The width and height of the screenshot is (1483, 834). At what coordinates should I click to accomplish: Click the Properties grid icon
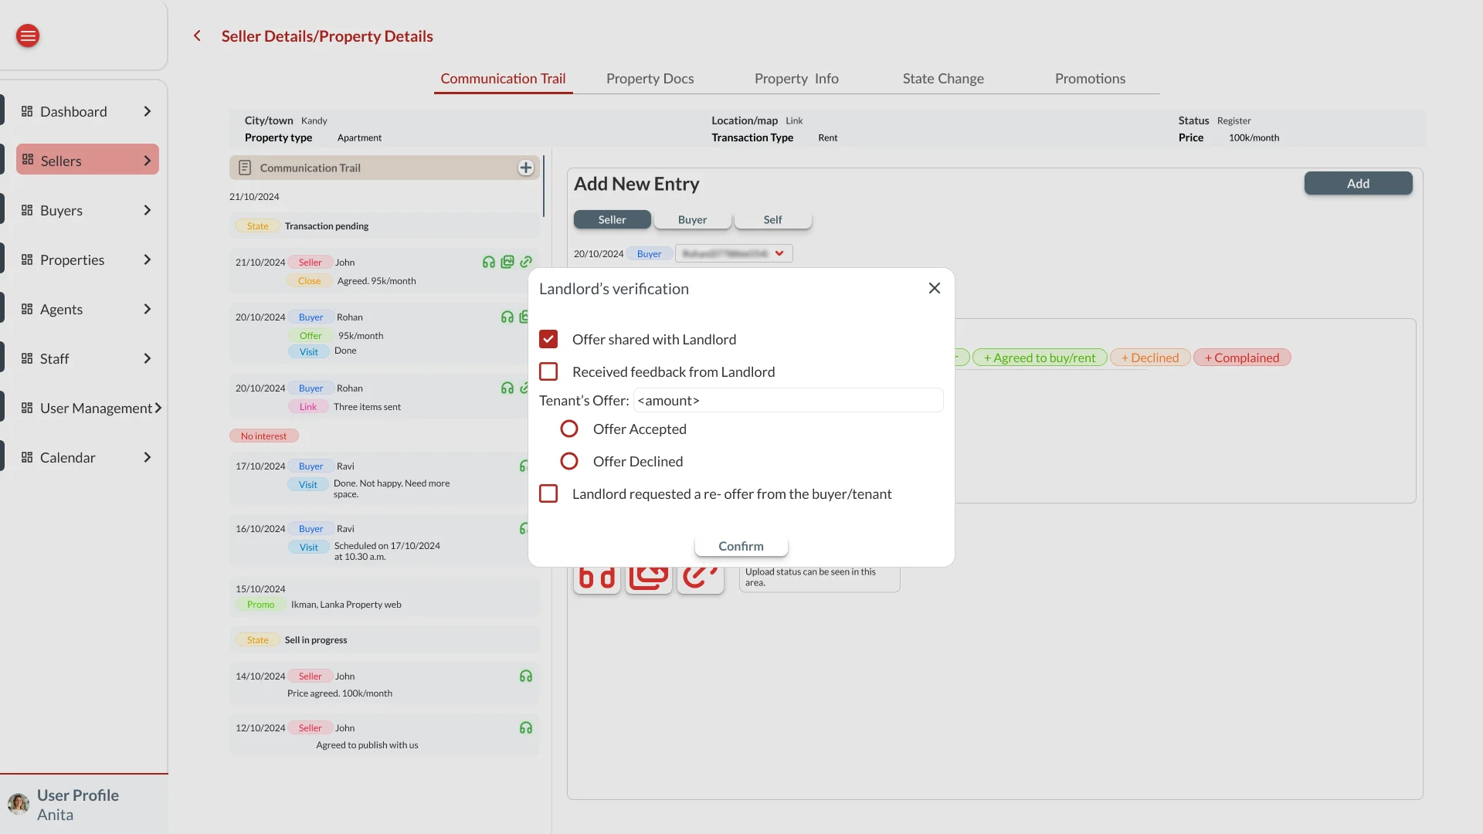27,259
